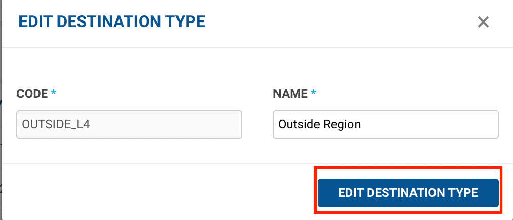Click the 'Outside Region' text in Name

pyautogui.click(x=319, y=124)
